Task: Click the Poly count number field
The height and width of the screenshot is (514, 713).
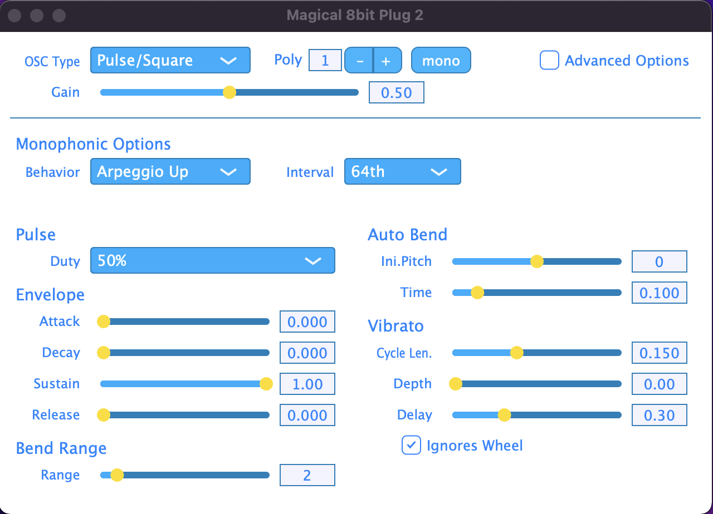Action: coord(325,61)
